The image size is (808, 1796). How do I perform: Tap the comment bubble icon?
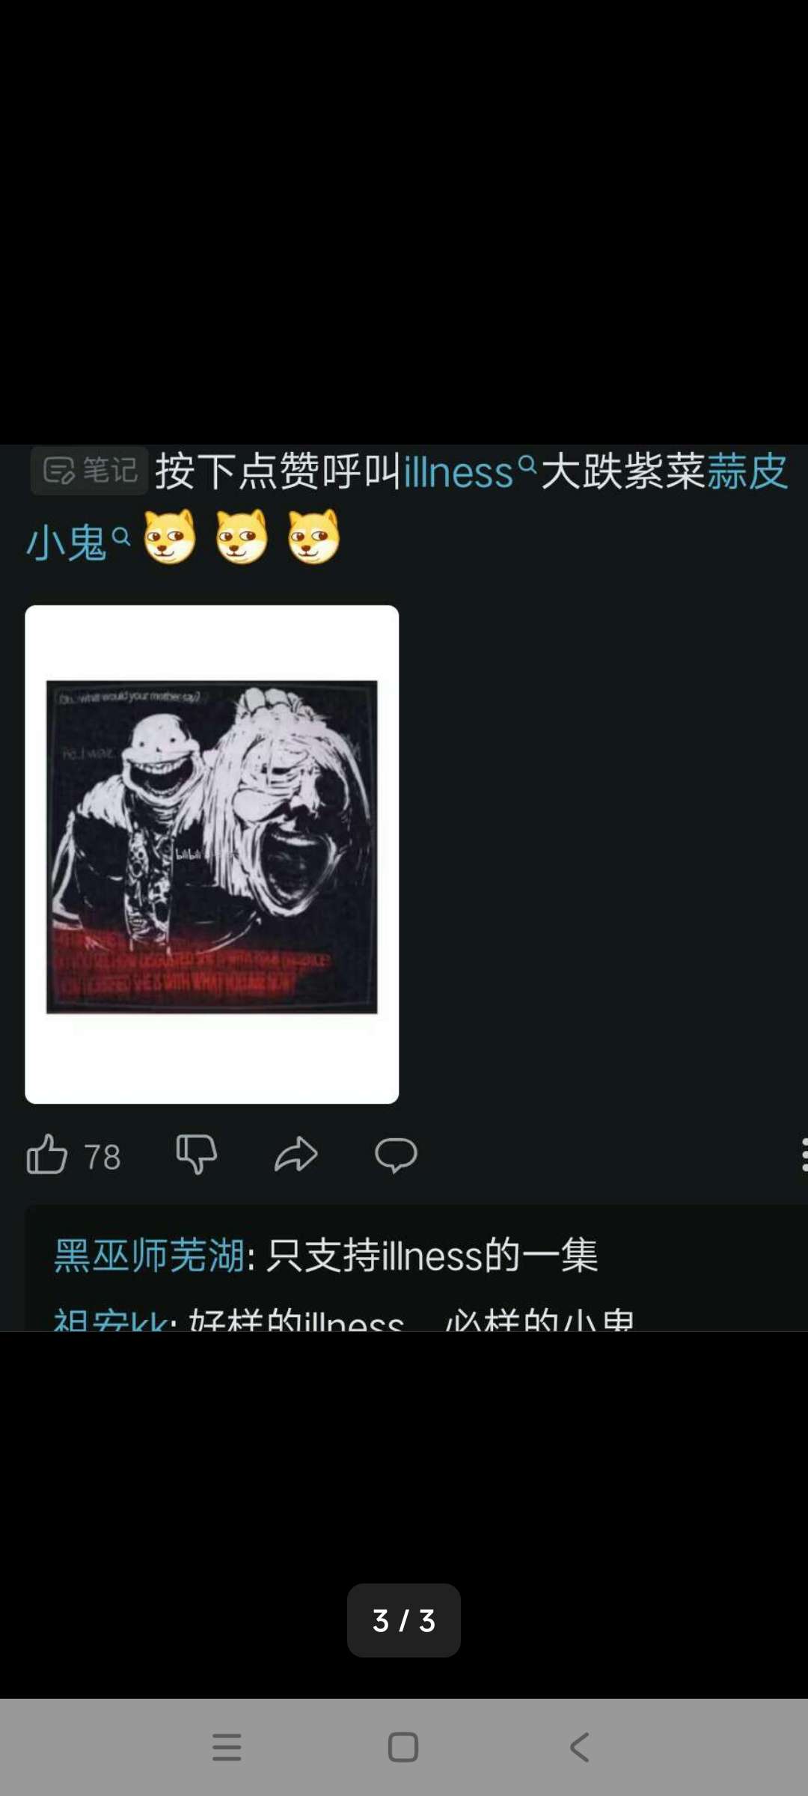click(396, 1155)
